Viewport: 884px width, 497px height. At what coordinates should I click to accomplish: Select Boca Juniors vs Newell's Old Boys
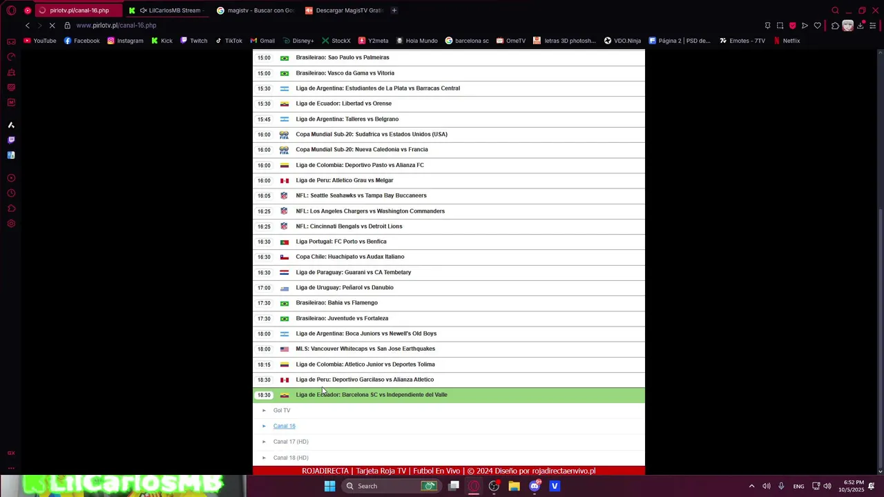tap(449, 333)
